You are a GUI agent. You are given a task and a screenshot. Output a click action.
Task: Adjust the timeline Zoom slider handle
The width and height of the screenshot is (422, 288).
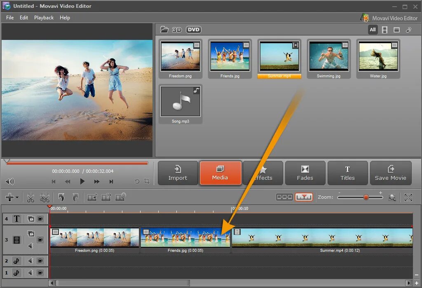pos(366,197)
